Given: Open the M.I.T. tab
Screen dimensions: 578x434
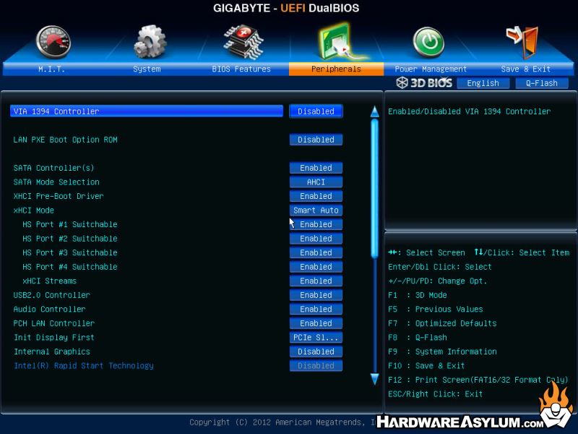Looking at the screenshot, I should pos(51,69).
